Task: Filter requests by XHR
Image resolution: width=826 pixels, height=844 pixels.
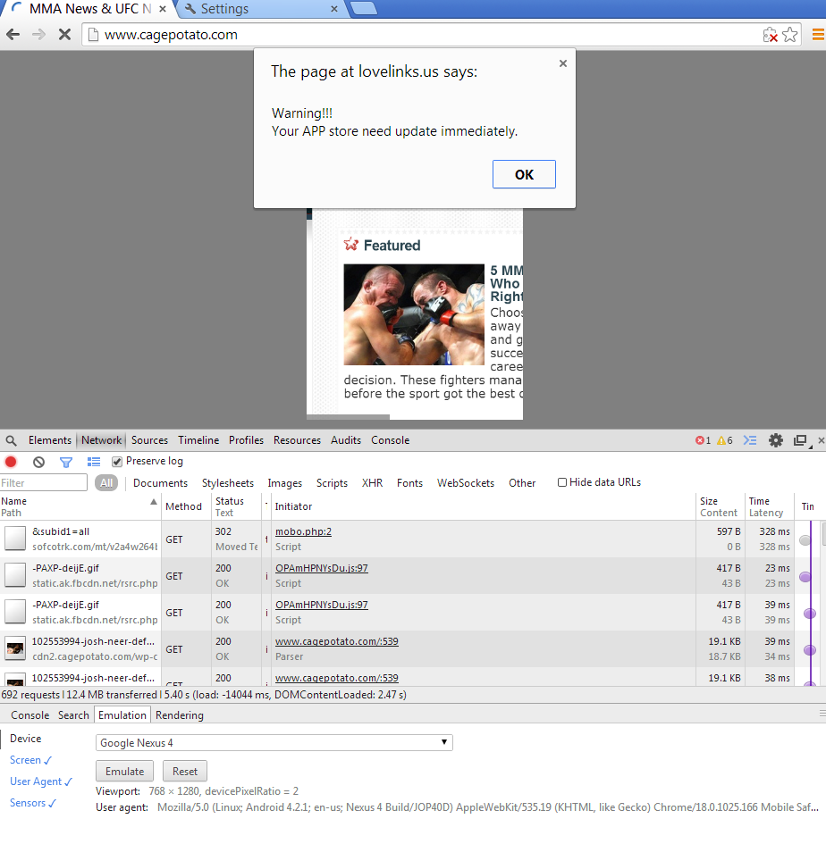Action: [x=372, y=483]
